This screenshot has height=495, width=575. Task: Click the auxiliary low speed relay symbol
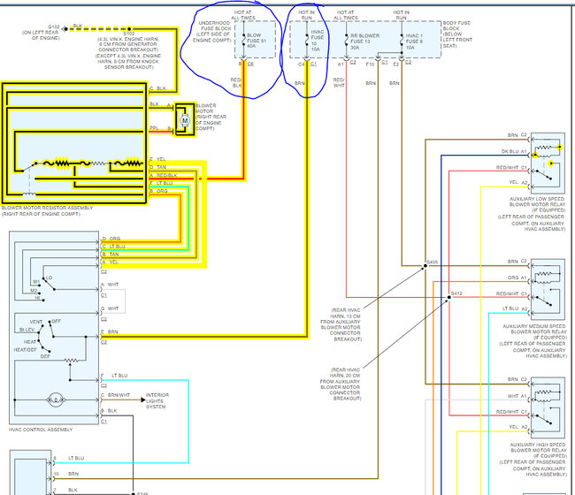pyautogui.click(x=548, y=164)
